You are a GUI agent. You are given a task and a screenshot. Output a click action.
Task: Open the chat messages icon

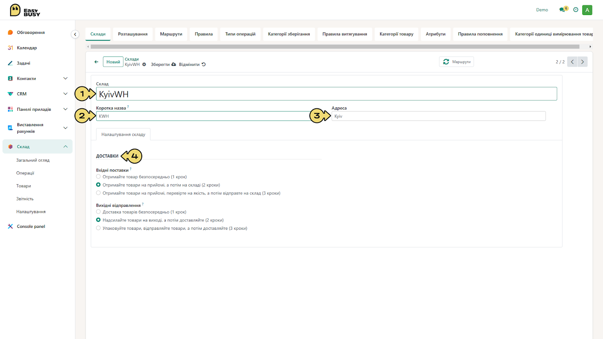pyautogui.click(x=562, y=10)
